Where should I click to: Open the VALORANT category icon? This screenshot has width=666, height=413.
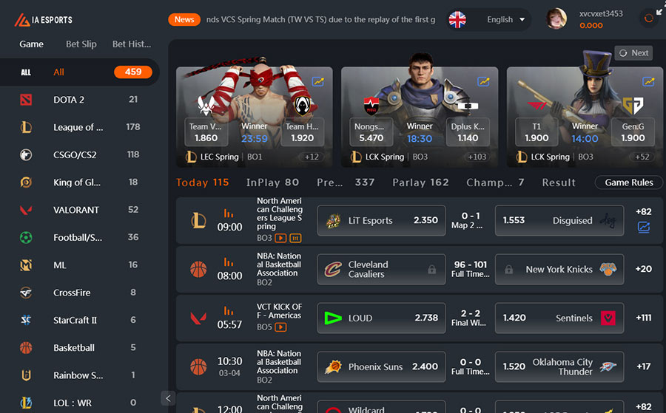tap(26, 210)
